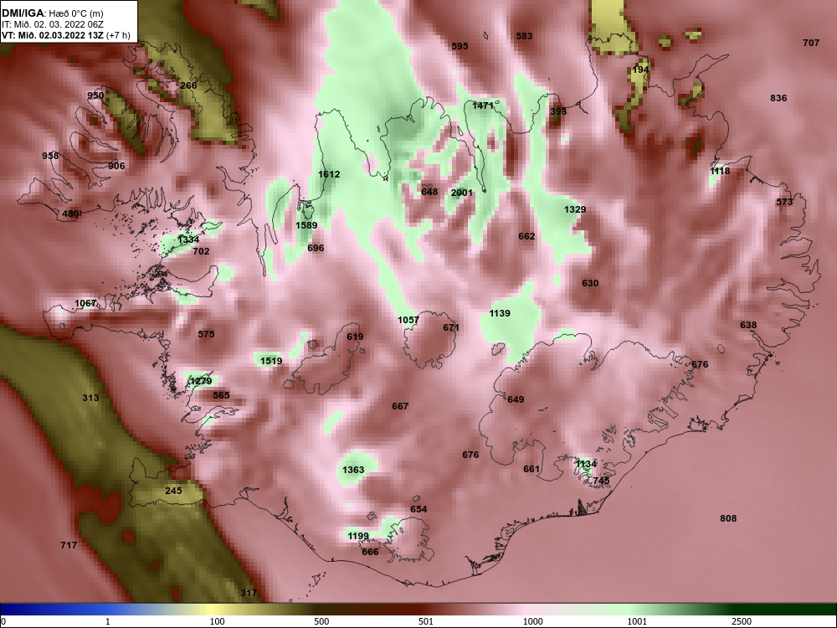
Task: Select the 667 map value
Action: point(400,406)
